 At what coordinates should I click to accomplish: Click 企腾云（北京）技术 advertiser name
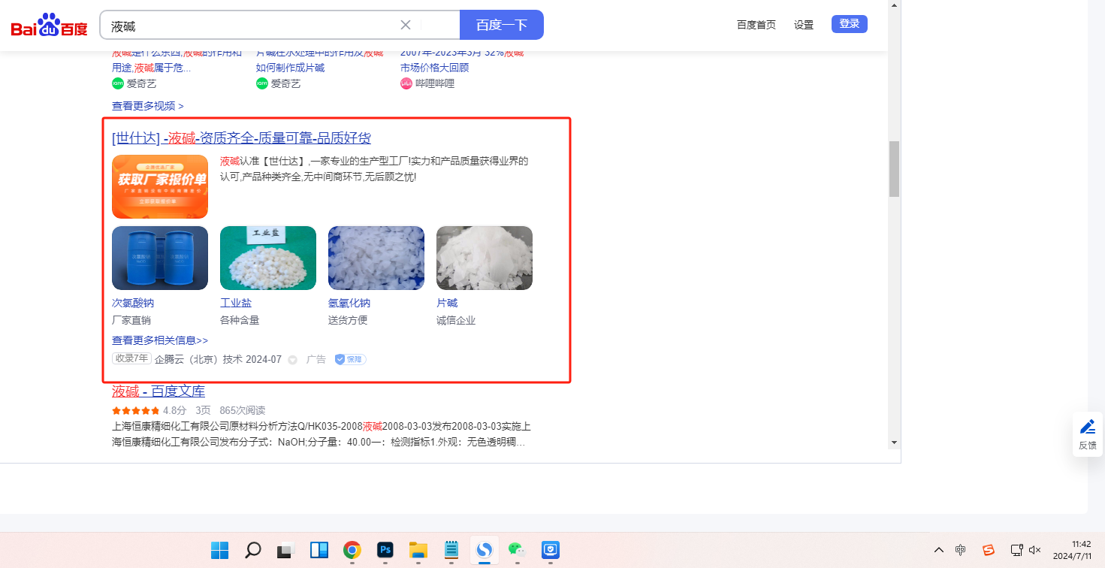coord(198,359)
